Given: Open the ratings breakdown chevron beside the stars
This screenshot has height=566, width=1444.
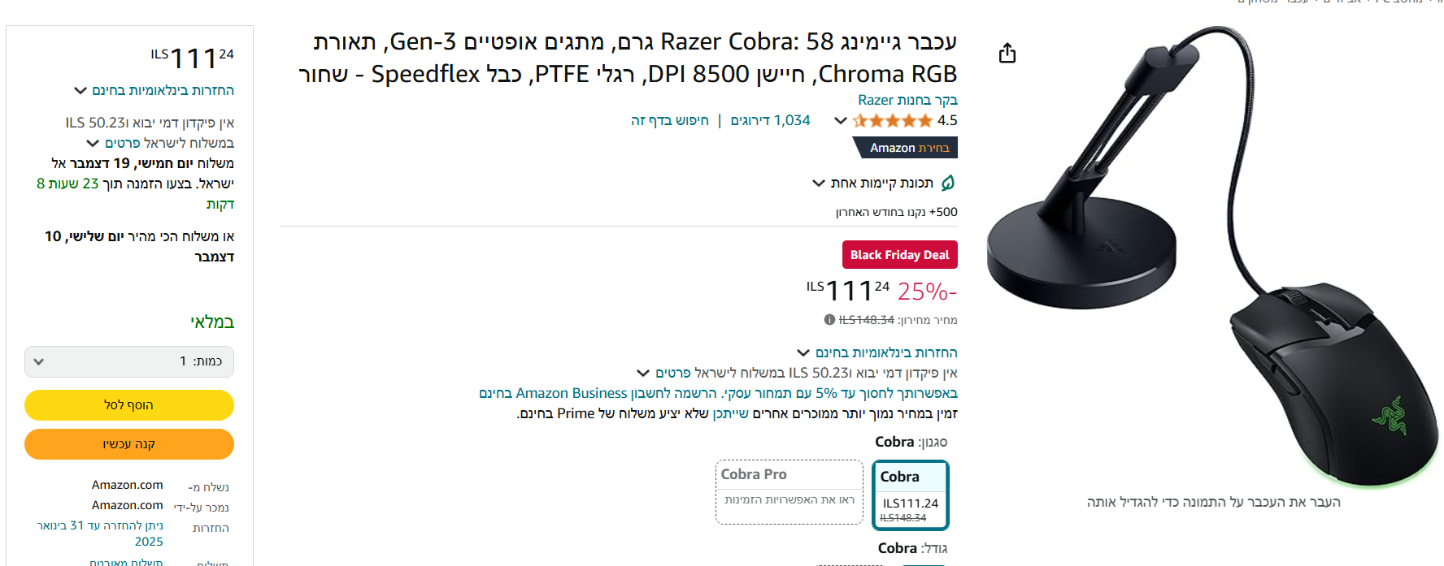Looking at the screenshot, I should pyautogui.click(x=841, y=121).
